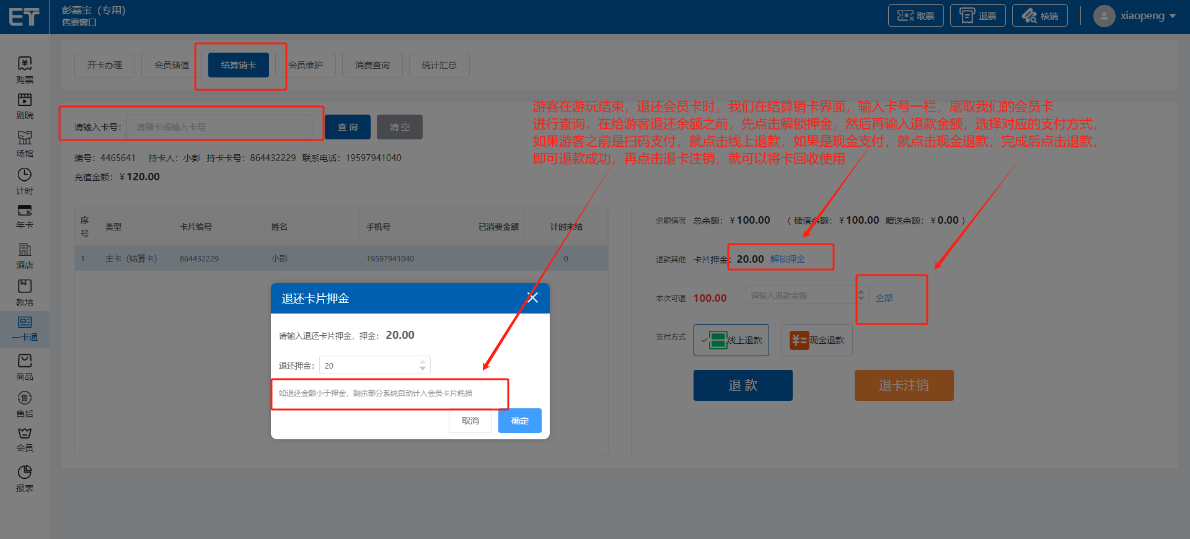This screenshot has height=539, width=1190.
Task: Switch to the 消费查询 tab
Action: click(x=372, y=65)
